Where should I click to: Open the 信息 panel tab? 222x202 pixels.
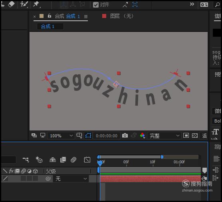[x=218, y=16]
